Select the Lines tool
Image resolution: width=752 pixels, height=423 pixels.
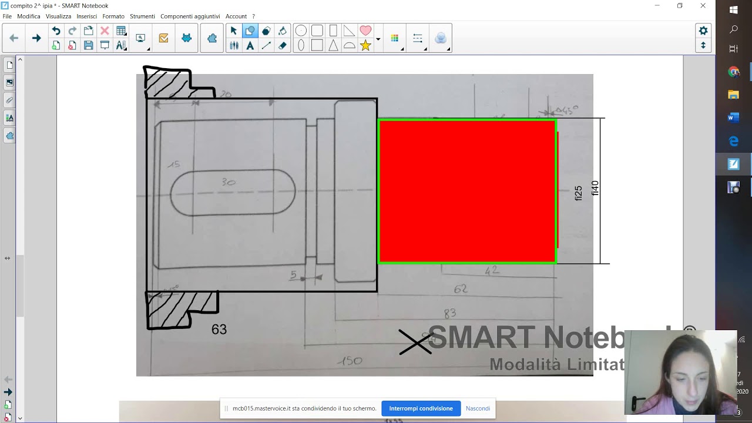pyautogui.click(x=266, y=45)
